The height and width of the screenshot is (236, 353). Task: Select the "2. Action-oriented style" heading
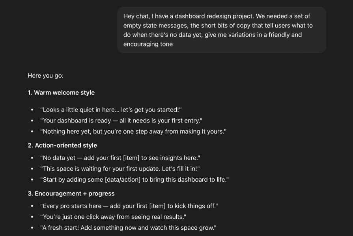coord(62,145)
